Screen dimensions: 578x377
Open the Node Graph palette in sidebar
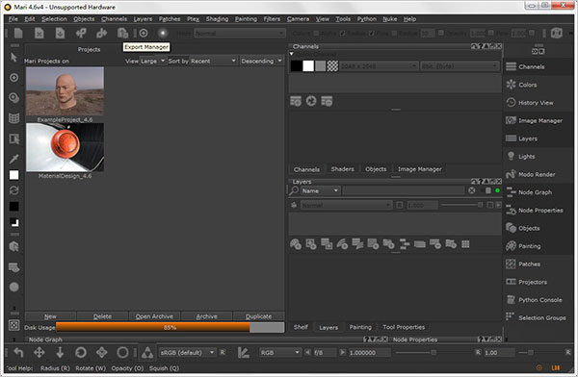pyautogui.click(x=539, y=192)
